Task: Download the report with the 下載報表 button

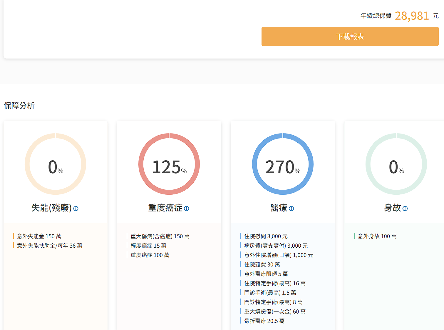Action: (350, 36)
